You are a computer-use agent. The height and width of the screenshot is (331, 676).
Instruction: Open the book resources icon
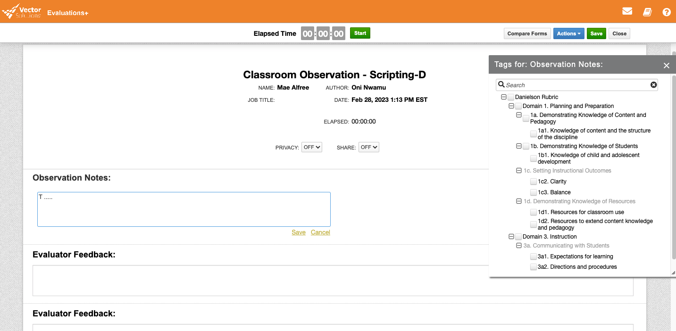tap(647, 12)
